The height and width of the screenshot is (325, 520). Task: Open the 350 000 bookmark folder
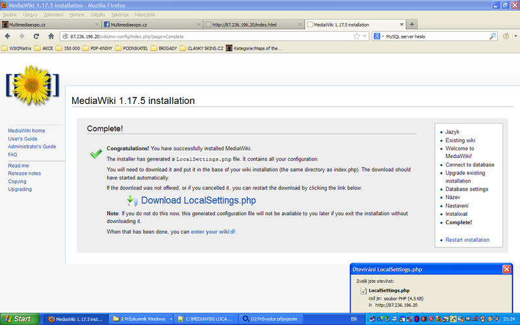pos(68,48)
